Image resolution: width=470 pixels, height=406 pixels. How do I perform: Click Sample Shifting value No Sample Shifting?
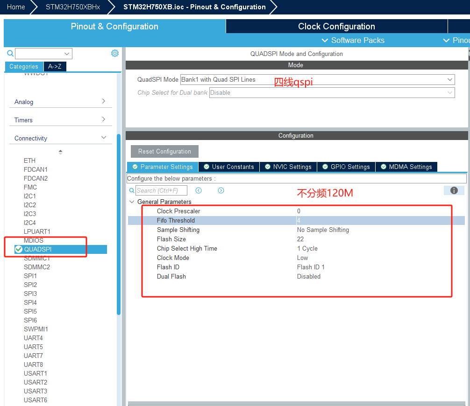pos(323,230)
